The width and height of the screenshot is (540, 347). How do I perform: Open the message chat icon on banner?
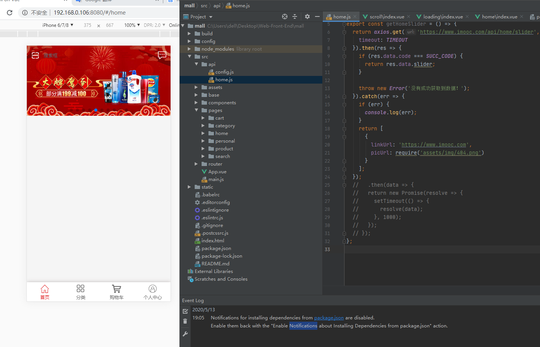[x=162, y=55]
